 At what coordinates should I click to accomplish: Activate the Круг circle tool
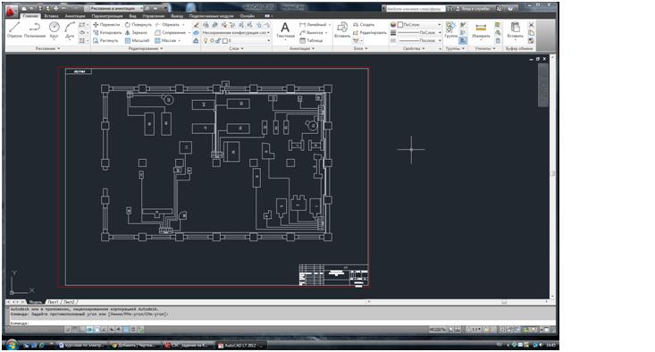tap(54, 30)
